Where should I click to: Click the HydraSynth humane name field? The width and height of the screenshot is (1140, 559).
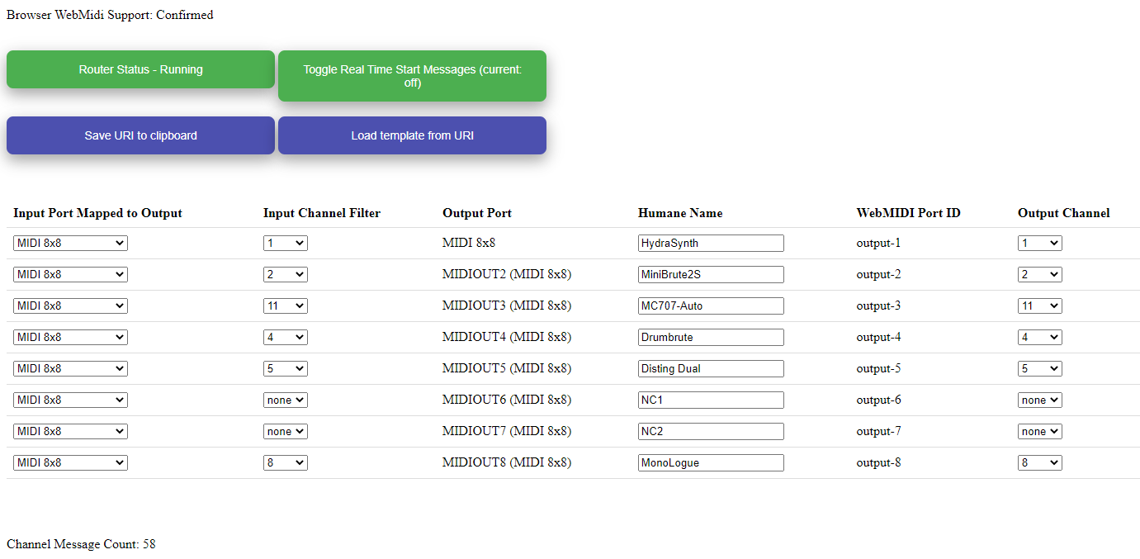point(710,243)
